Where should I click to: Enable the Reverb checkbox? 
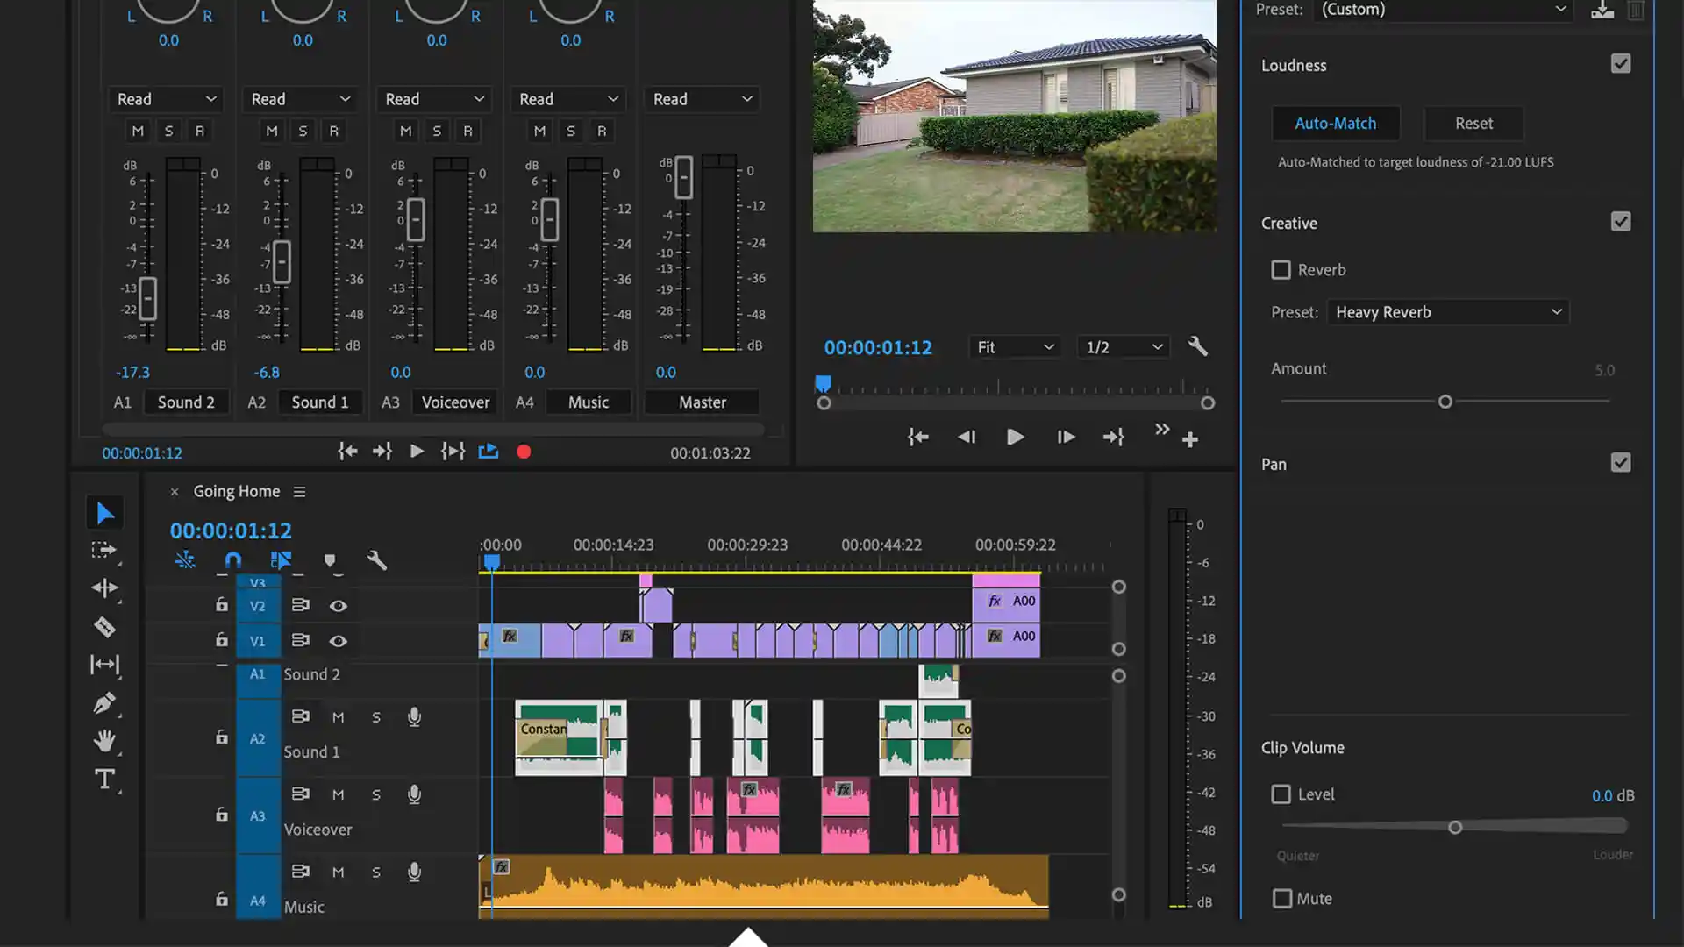1281,270
